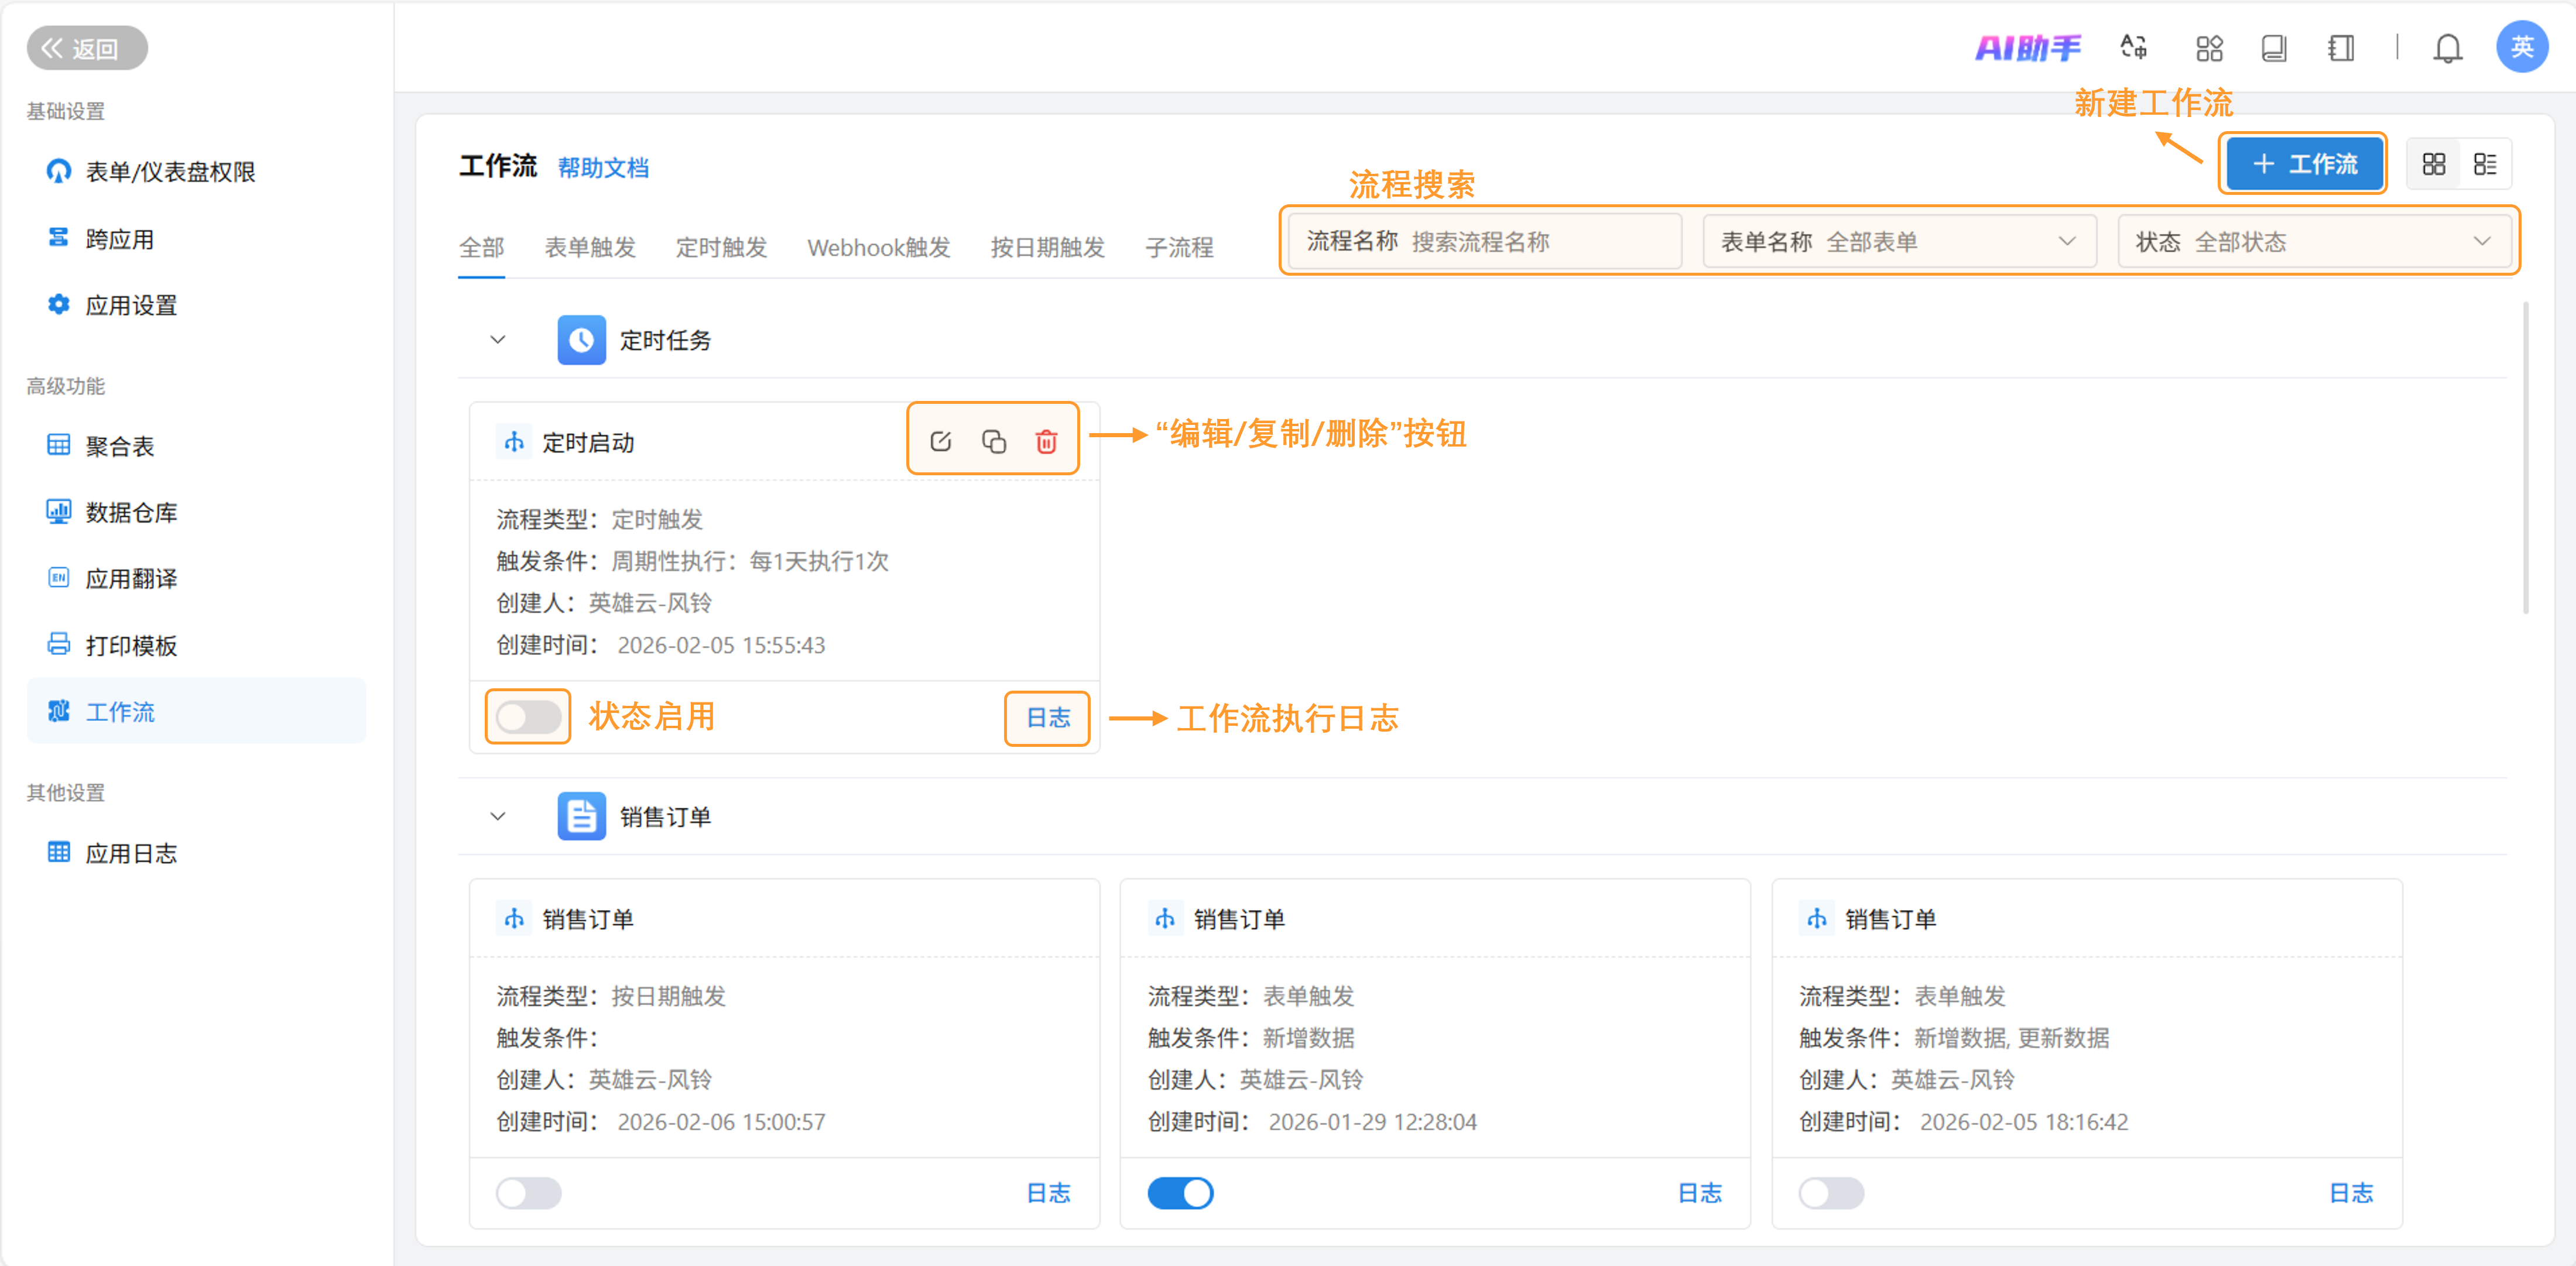This screenshot has height=1266, width=2576.
Task: Enable the 定时启动 workflow status switch
Action: coord(528,716)
